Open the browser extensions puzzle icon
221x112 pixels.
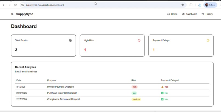pyautogui.click(x=191, y=5)
